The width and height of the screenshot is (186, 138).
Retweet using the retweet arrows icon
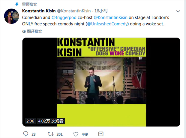(51, 134)
